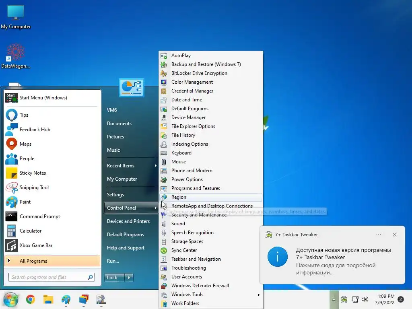This screenshot has width=412, height=309.
Task: Click the Keyboard icon in list
Action: click(164, 153)
